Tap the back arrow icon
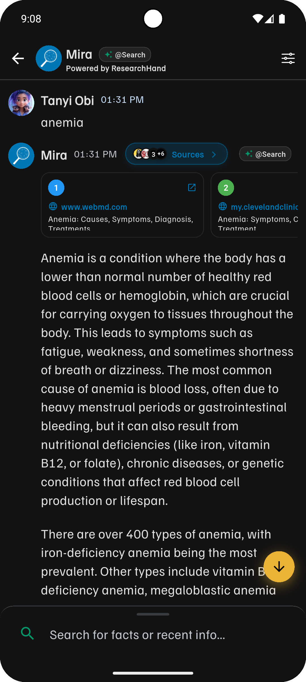 18,59
